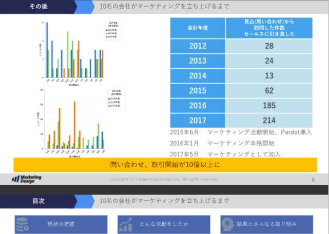Select the 2017 year cell in table
The image size is (329, 234).
coord(197,121)
